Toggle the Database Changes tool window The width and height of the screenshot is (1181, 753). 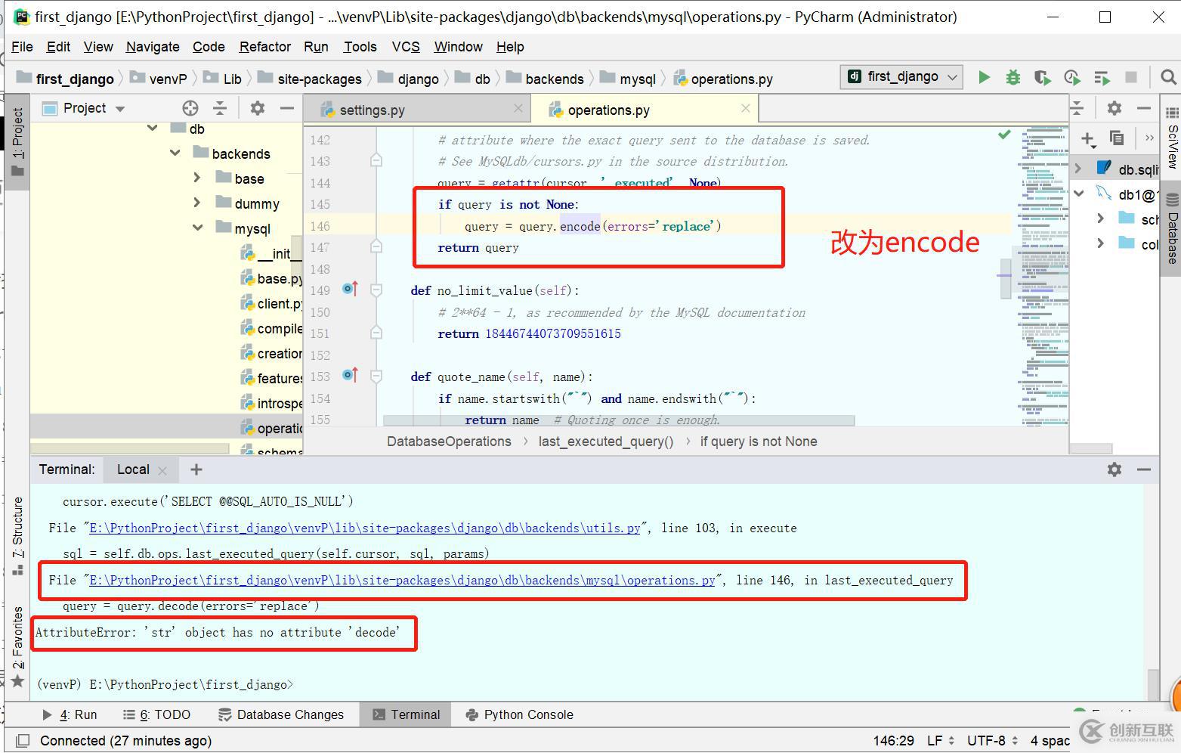(281, 714)
